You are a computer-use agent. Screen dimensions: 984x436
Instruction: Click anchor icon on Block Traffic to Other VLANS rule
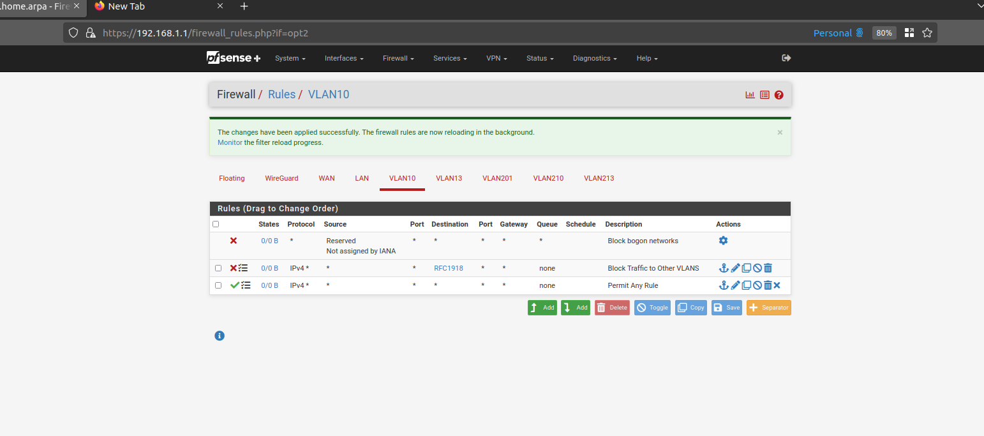(724, 268)
